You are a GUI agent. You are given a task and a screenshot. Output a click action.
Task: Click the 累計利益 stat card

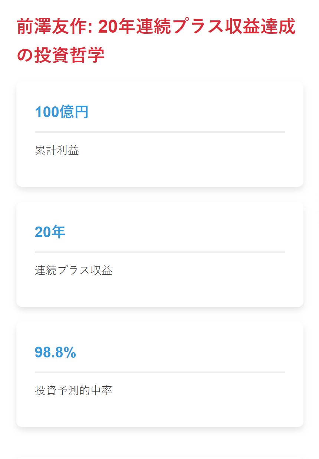tap(160, 134)
